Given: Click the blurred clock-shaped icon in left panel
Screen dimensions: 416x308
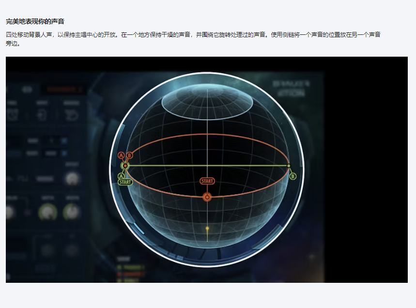Looking at the screenshot, I should click(x=12, y=115).
